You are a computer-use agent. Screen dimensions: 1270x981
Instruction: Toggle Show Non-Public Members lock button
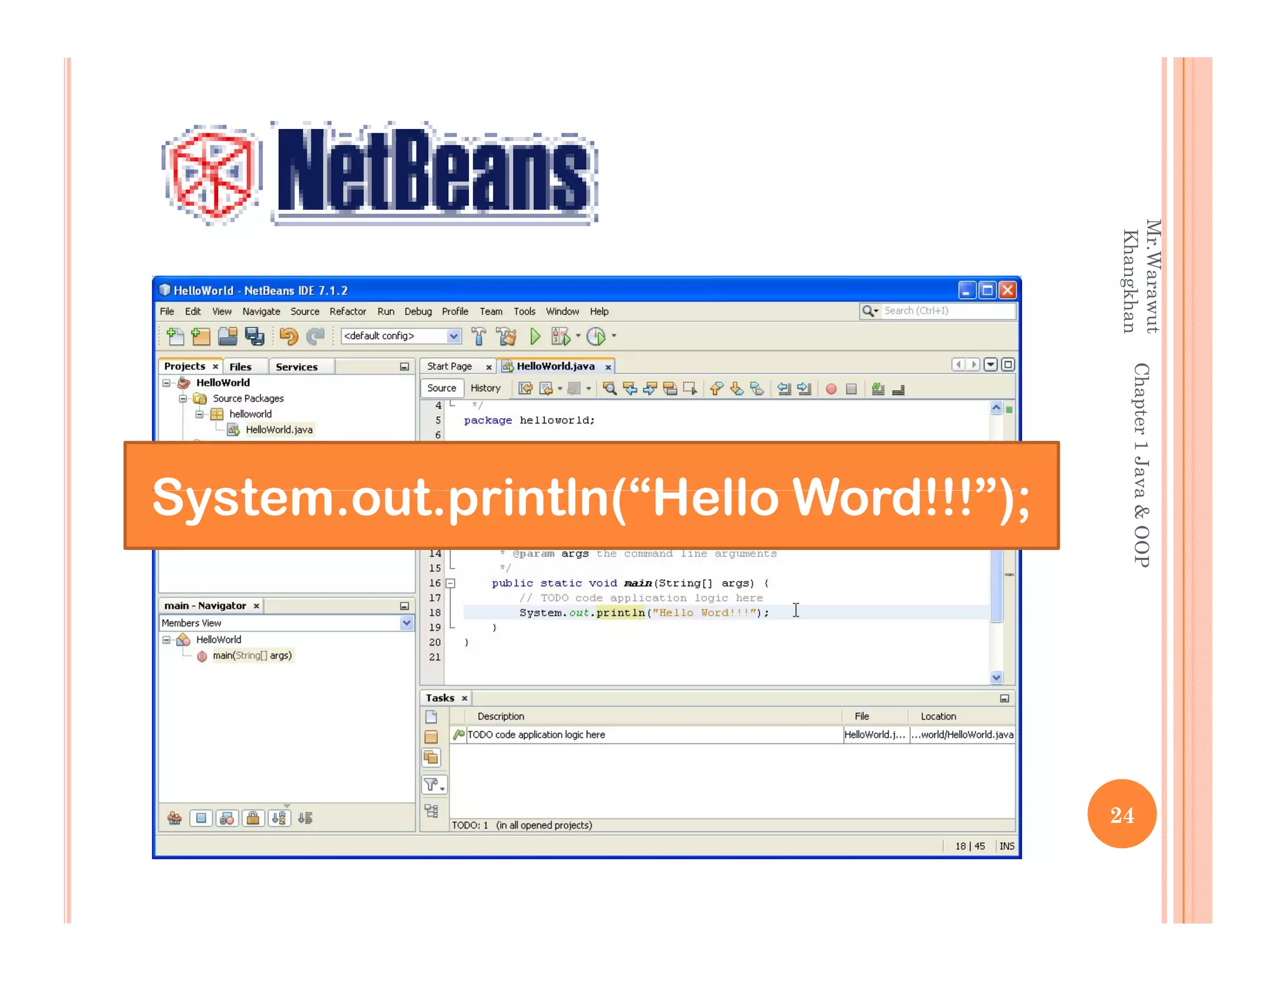253,818
